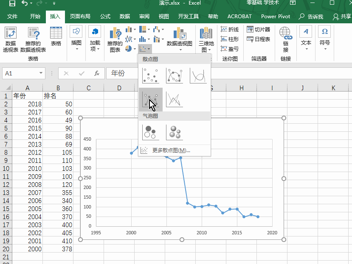This screenshot has height=264, width=352.
Task: Insert a 盈亏 win/loss sparkline
Action: (x=229, y=49)
